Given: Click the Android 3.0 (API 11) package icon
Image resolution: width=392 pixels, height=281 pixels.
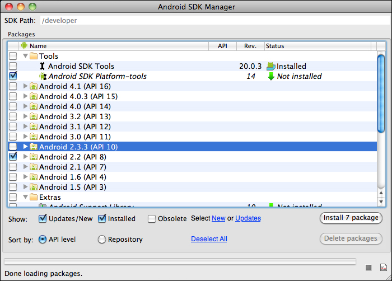Looking at the screenshot, I should click(x=34, y=137).
